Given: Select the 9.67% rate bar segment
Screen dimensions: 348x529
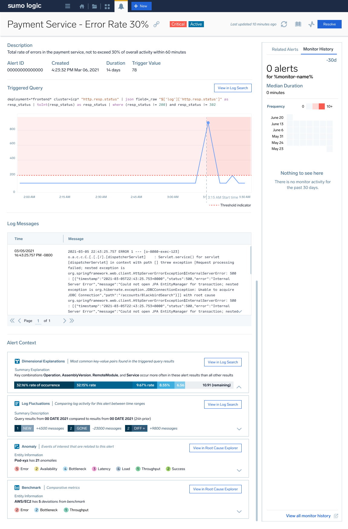Looking at the screenshot, I should (145, 385).
